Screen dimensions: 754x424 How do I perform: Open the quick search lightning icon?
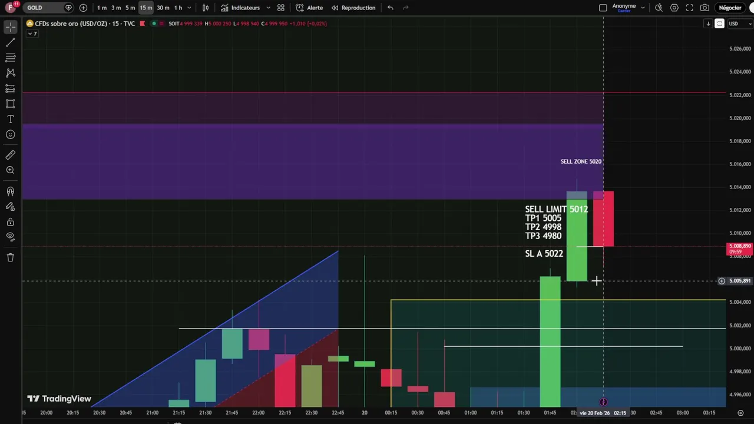pos(659,8)
